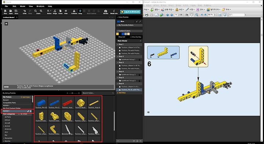Click the edit pencil on folder 42044-1

click(28, 111)
